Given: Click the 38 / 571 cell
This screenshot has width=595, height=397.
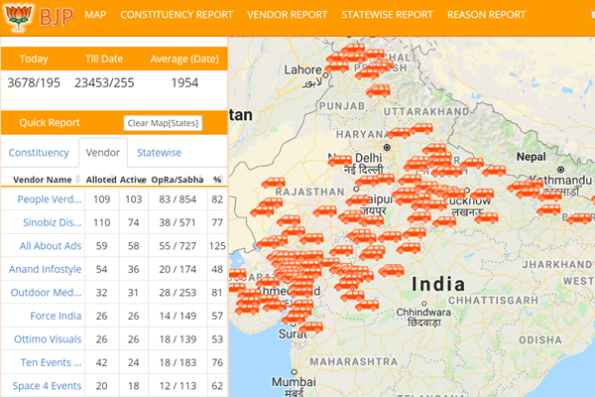Looking at the screenshot, I should (178, 222).
